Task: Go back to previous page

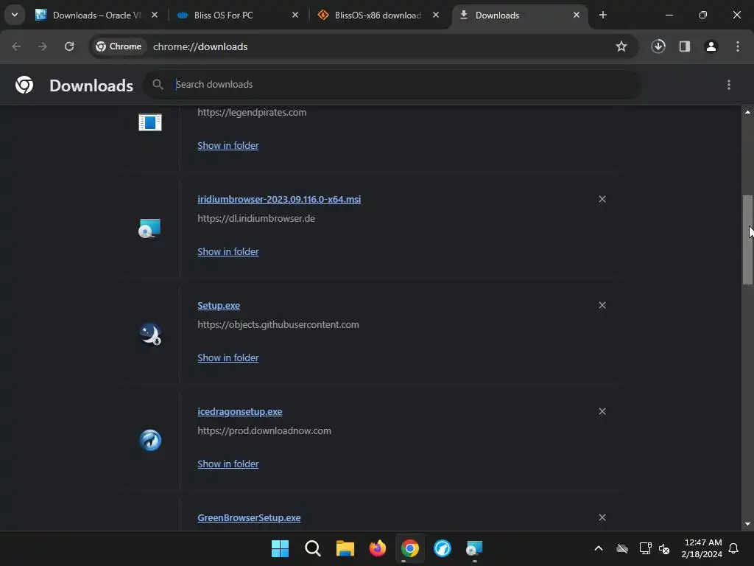Action: (x=16, y=46)
